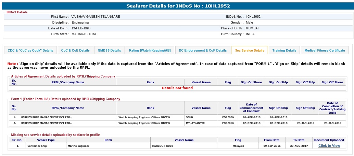Click the Seafarer Details page title bar
Viewport: 354px width, 156px height.
[177, 6]
